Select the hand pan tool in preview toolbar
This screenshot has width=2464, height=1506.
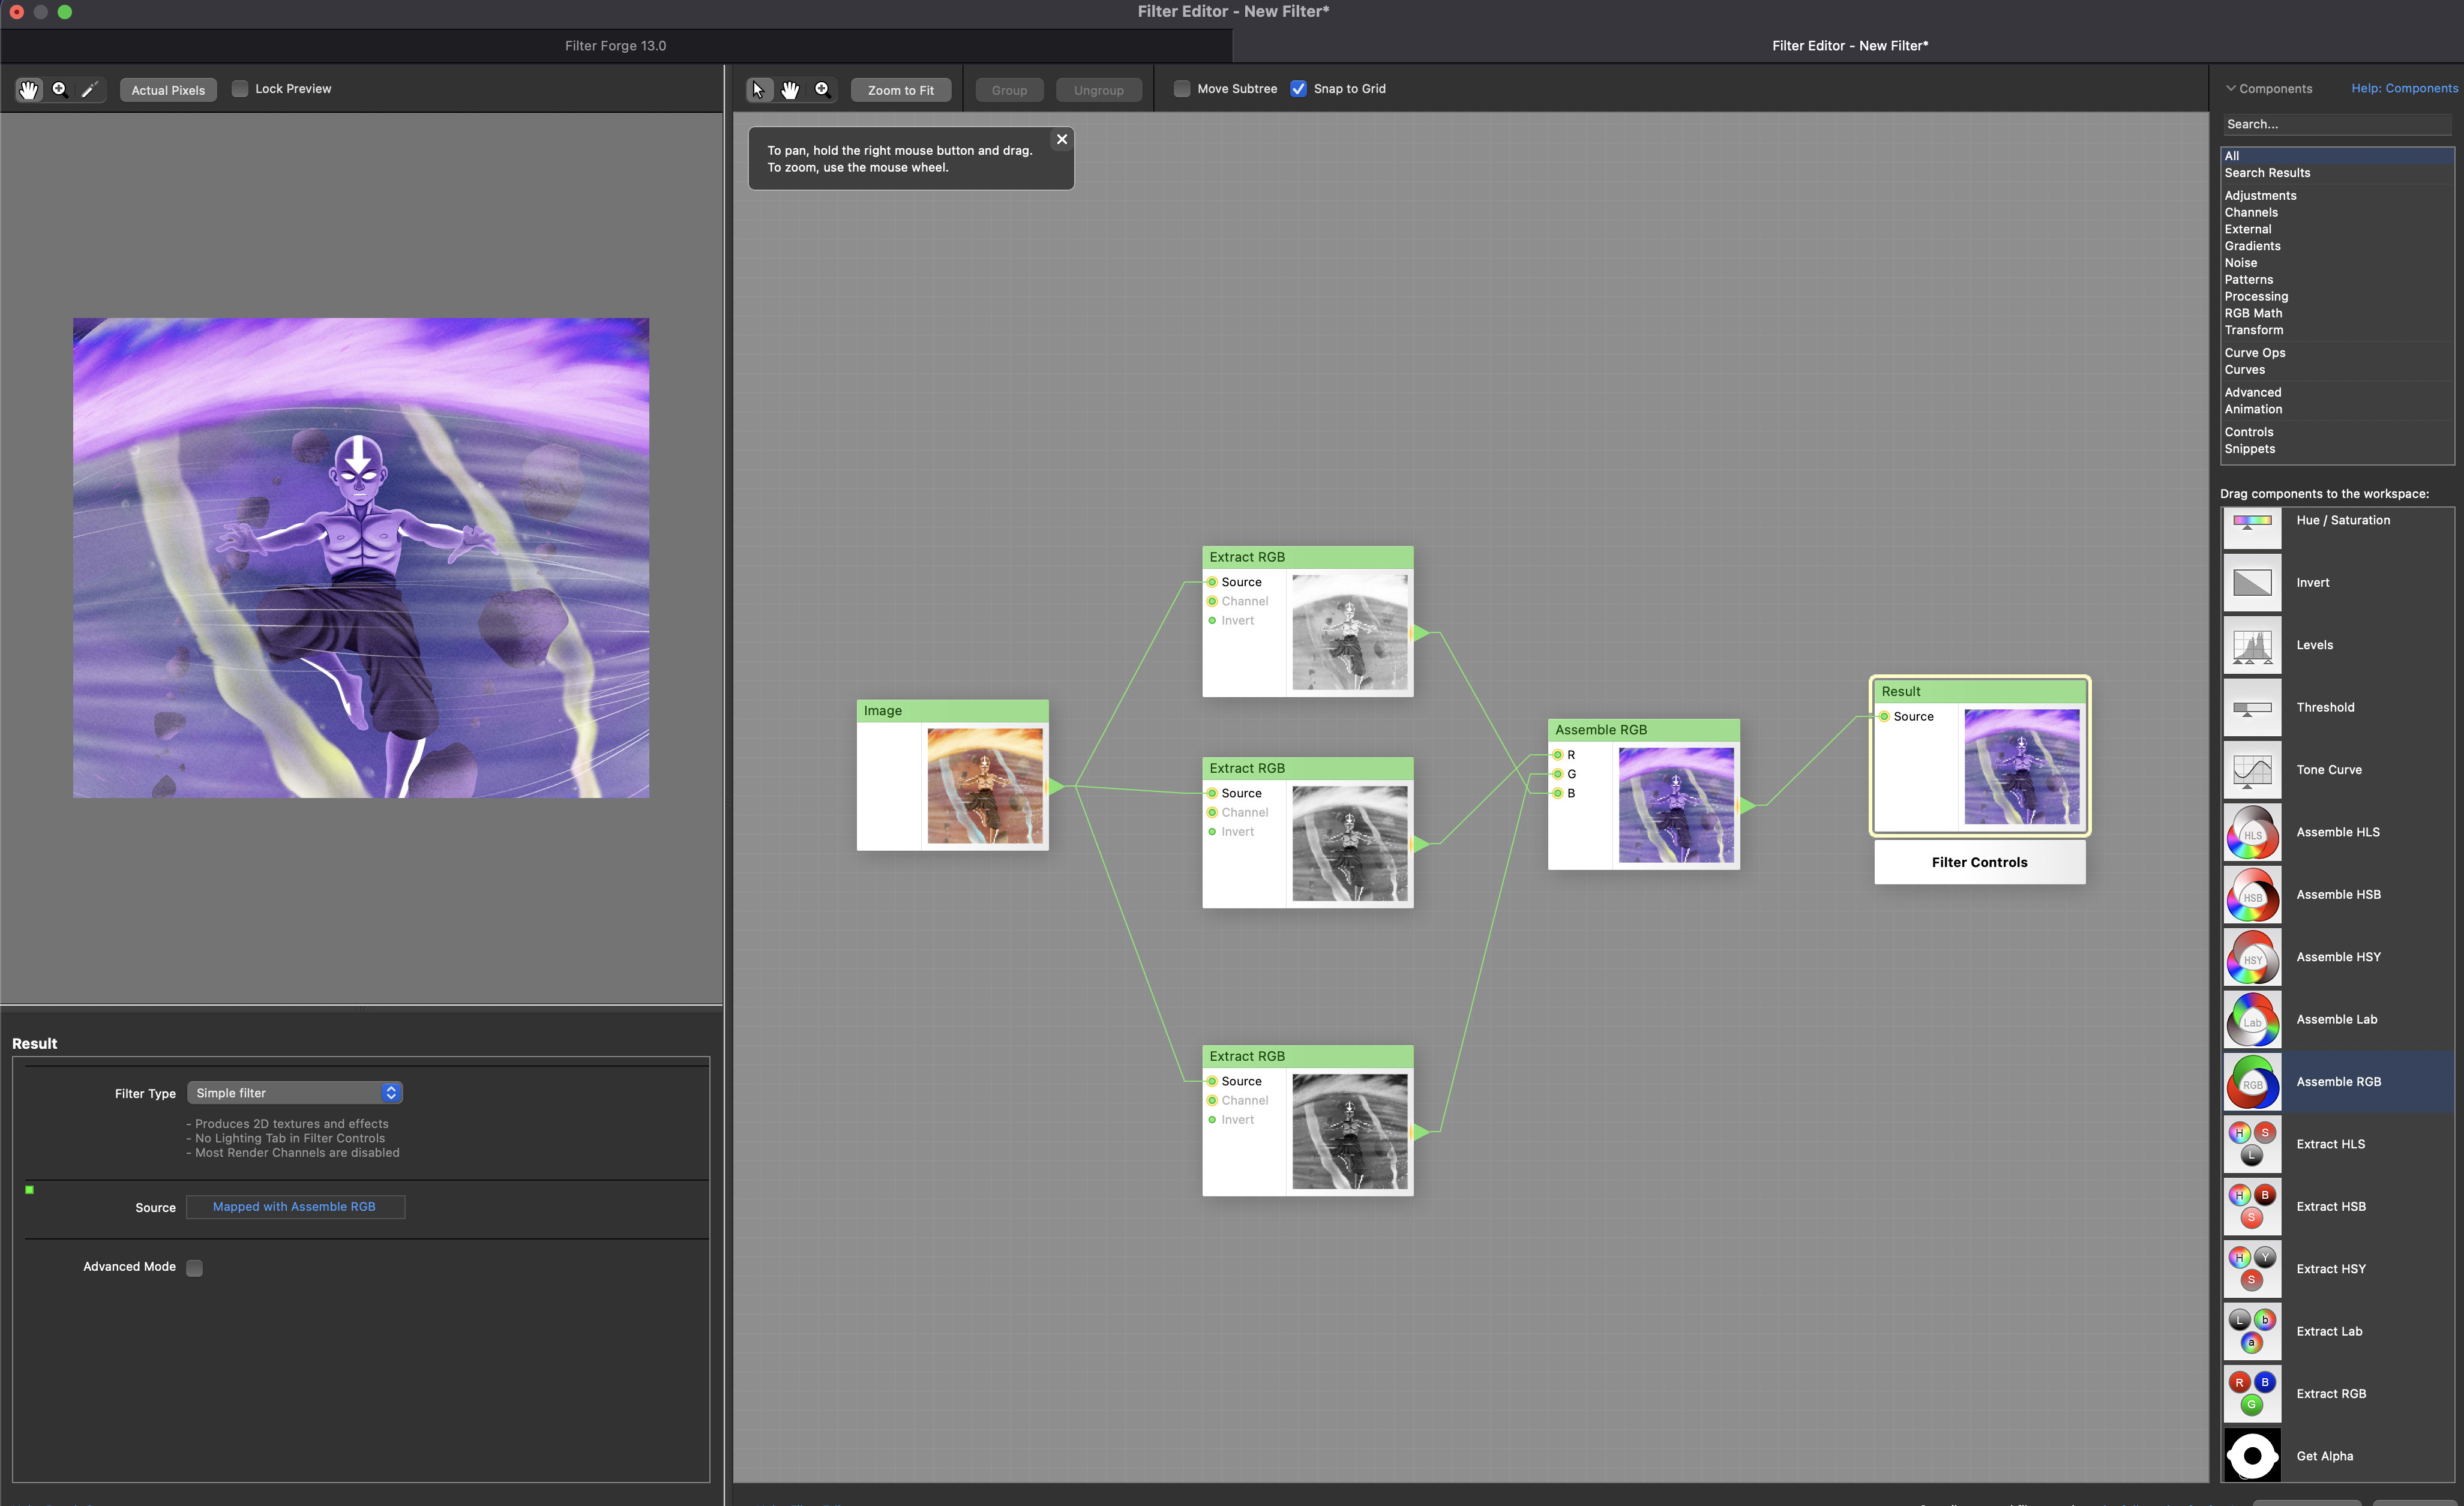(x=29, y=90)
